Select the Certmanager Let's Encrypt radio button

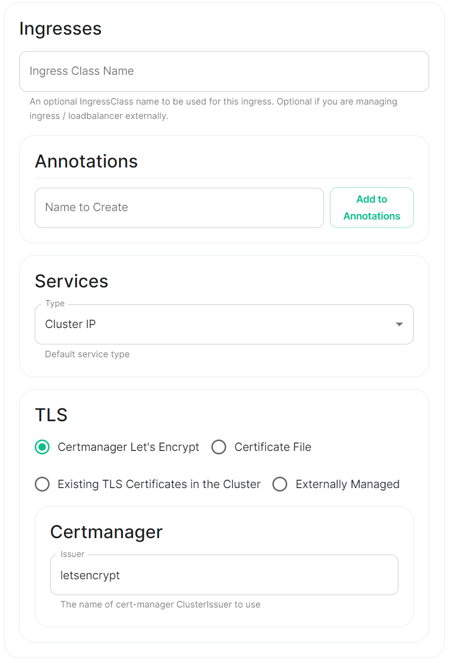pos(42,447)
